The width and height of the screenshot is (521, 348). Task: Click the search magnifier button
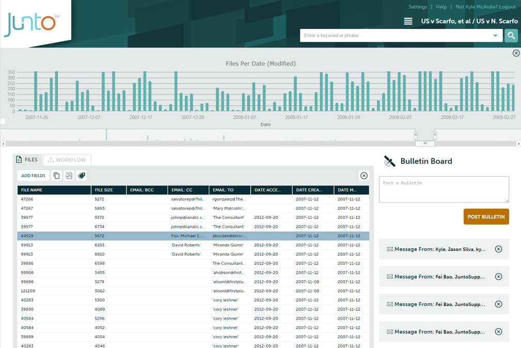[511, 36]
